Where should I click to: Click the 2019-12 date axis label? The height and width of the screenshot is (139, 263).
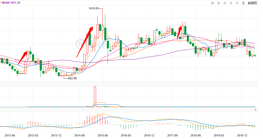(x=242, y=135)
